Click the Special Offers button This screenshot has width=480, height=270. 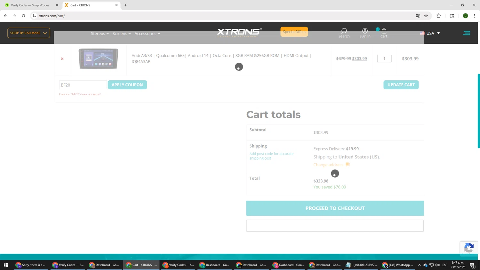click(x=294, y=32)
